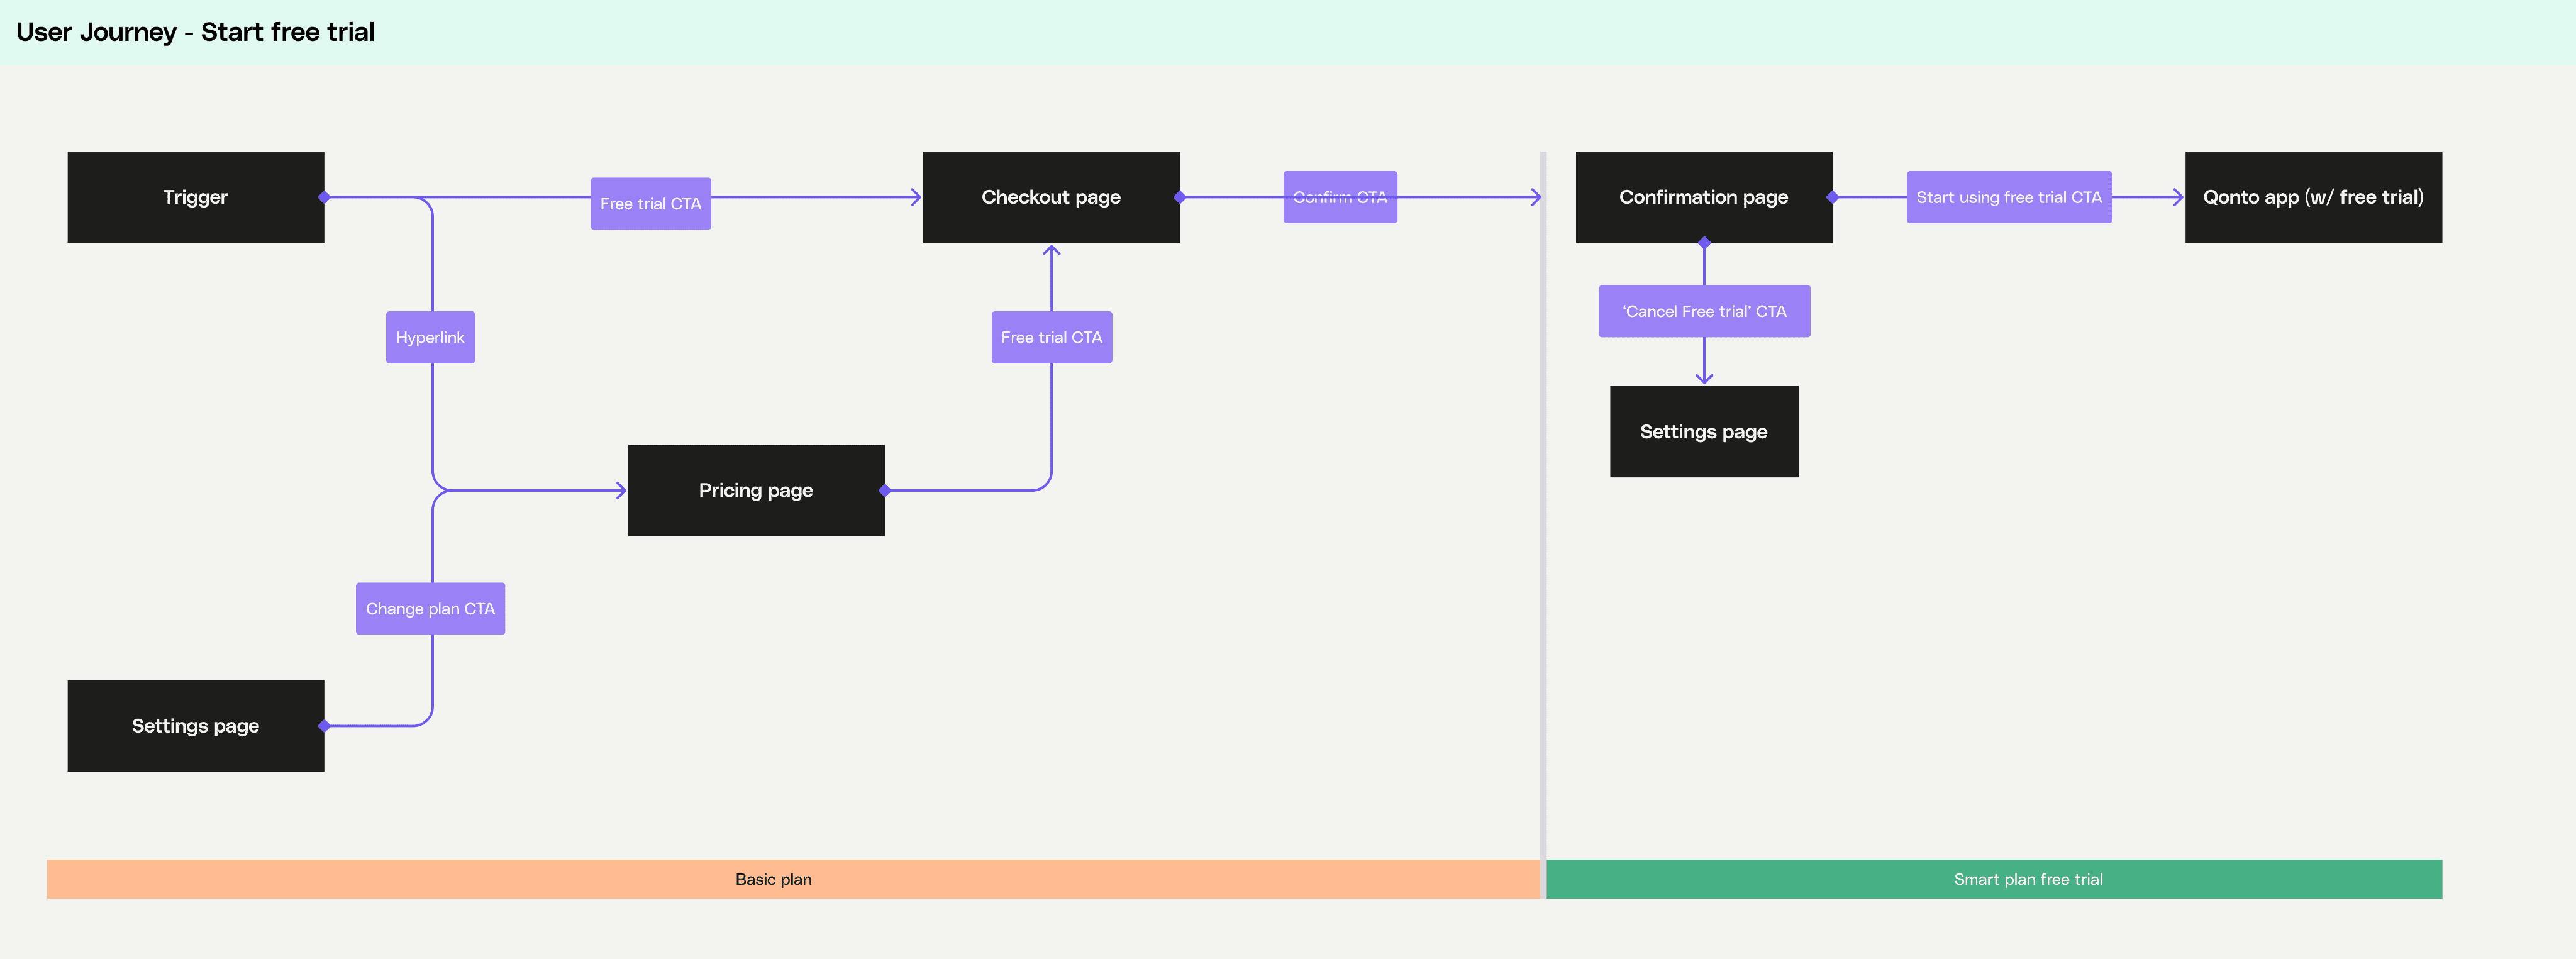Click the Qonto app (w/ free trial) node
Screen dimensions: 2576x959
tap(2313, 197)
